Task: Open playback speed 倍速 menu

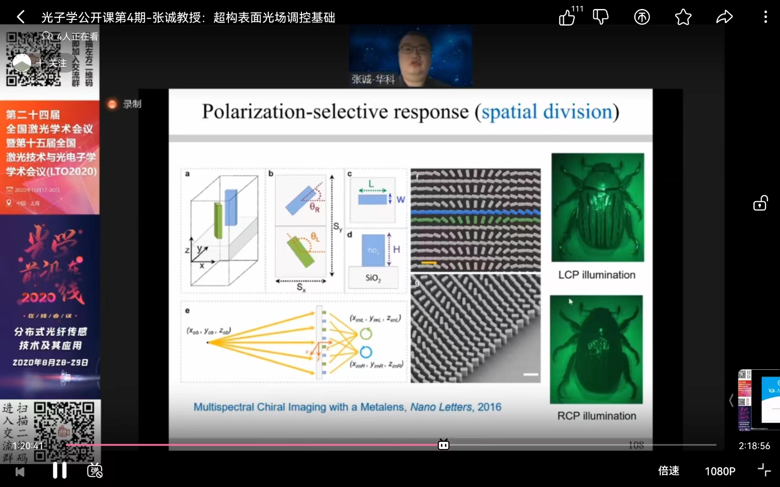Action: [669, 471]
